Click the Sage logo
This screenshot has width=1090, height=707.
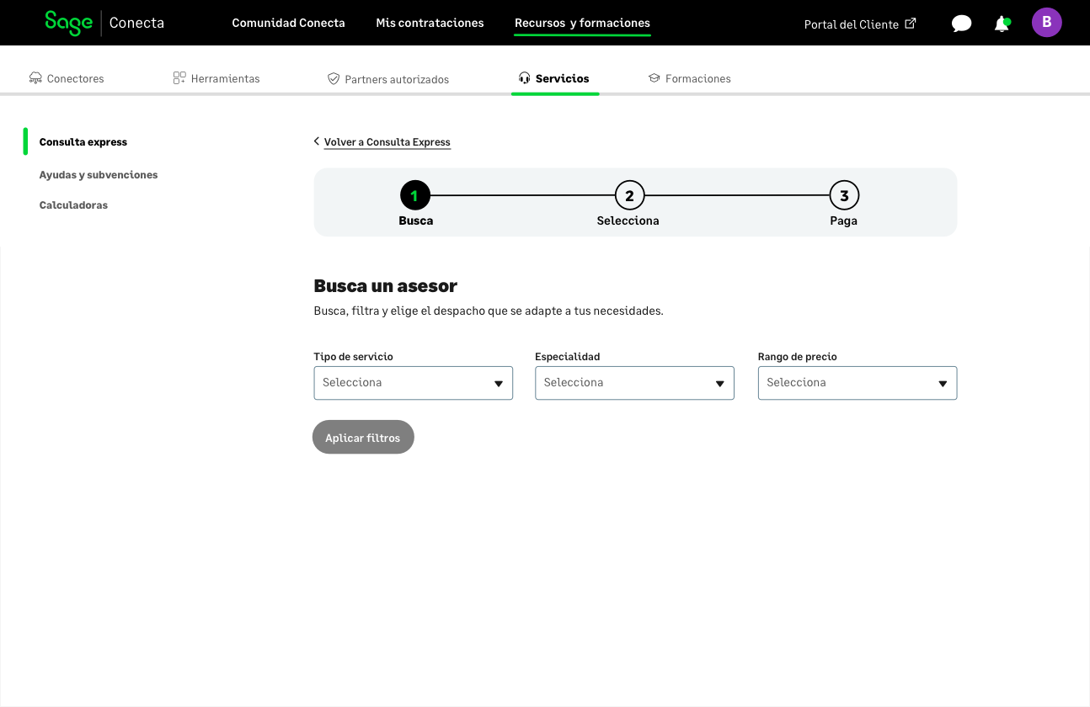point(68,23)
